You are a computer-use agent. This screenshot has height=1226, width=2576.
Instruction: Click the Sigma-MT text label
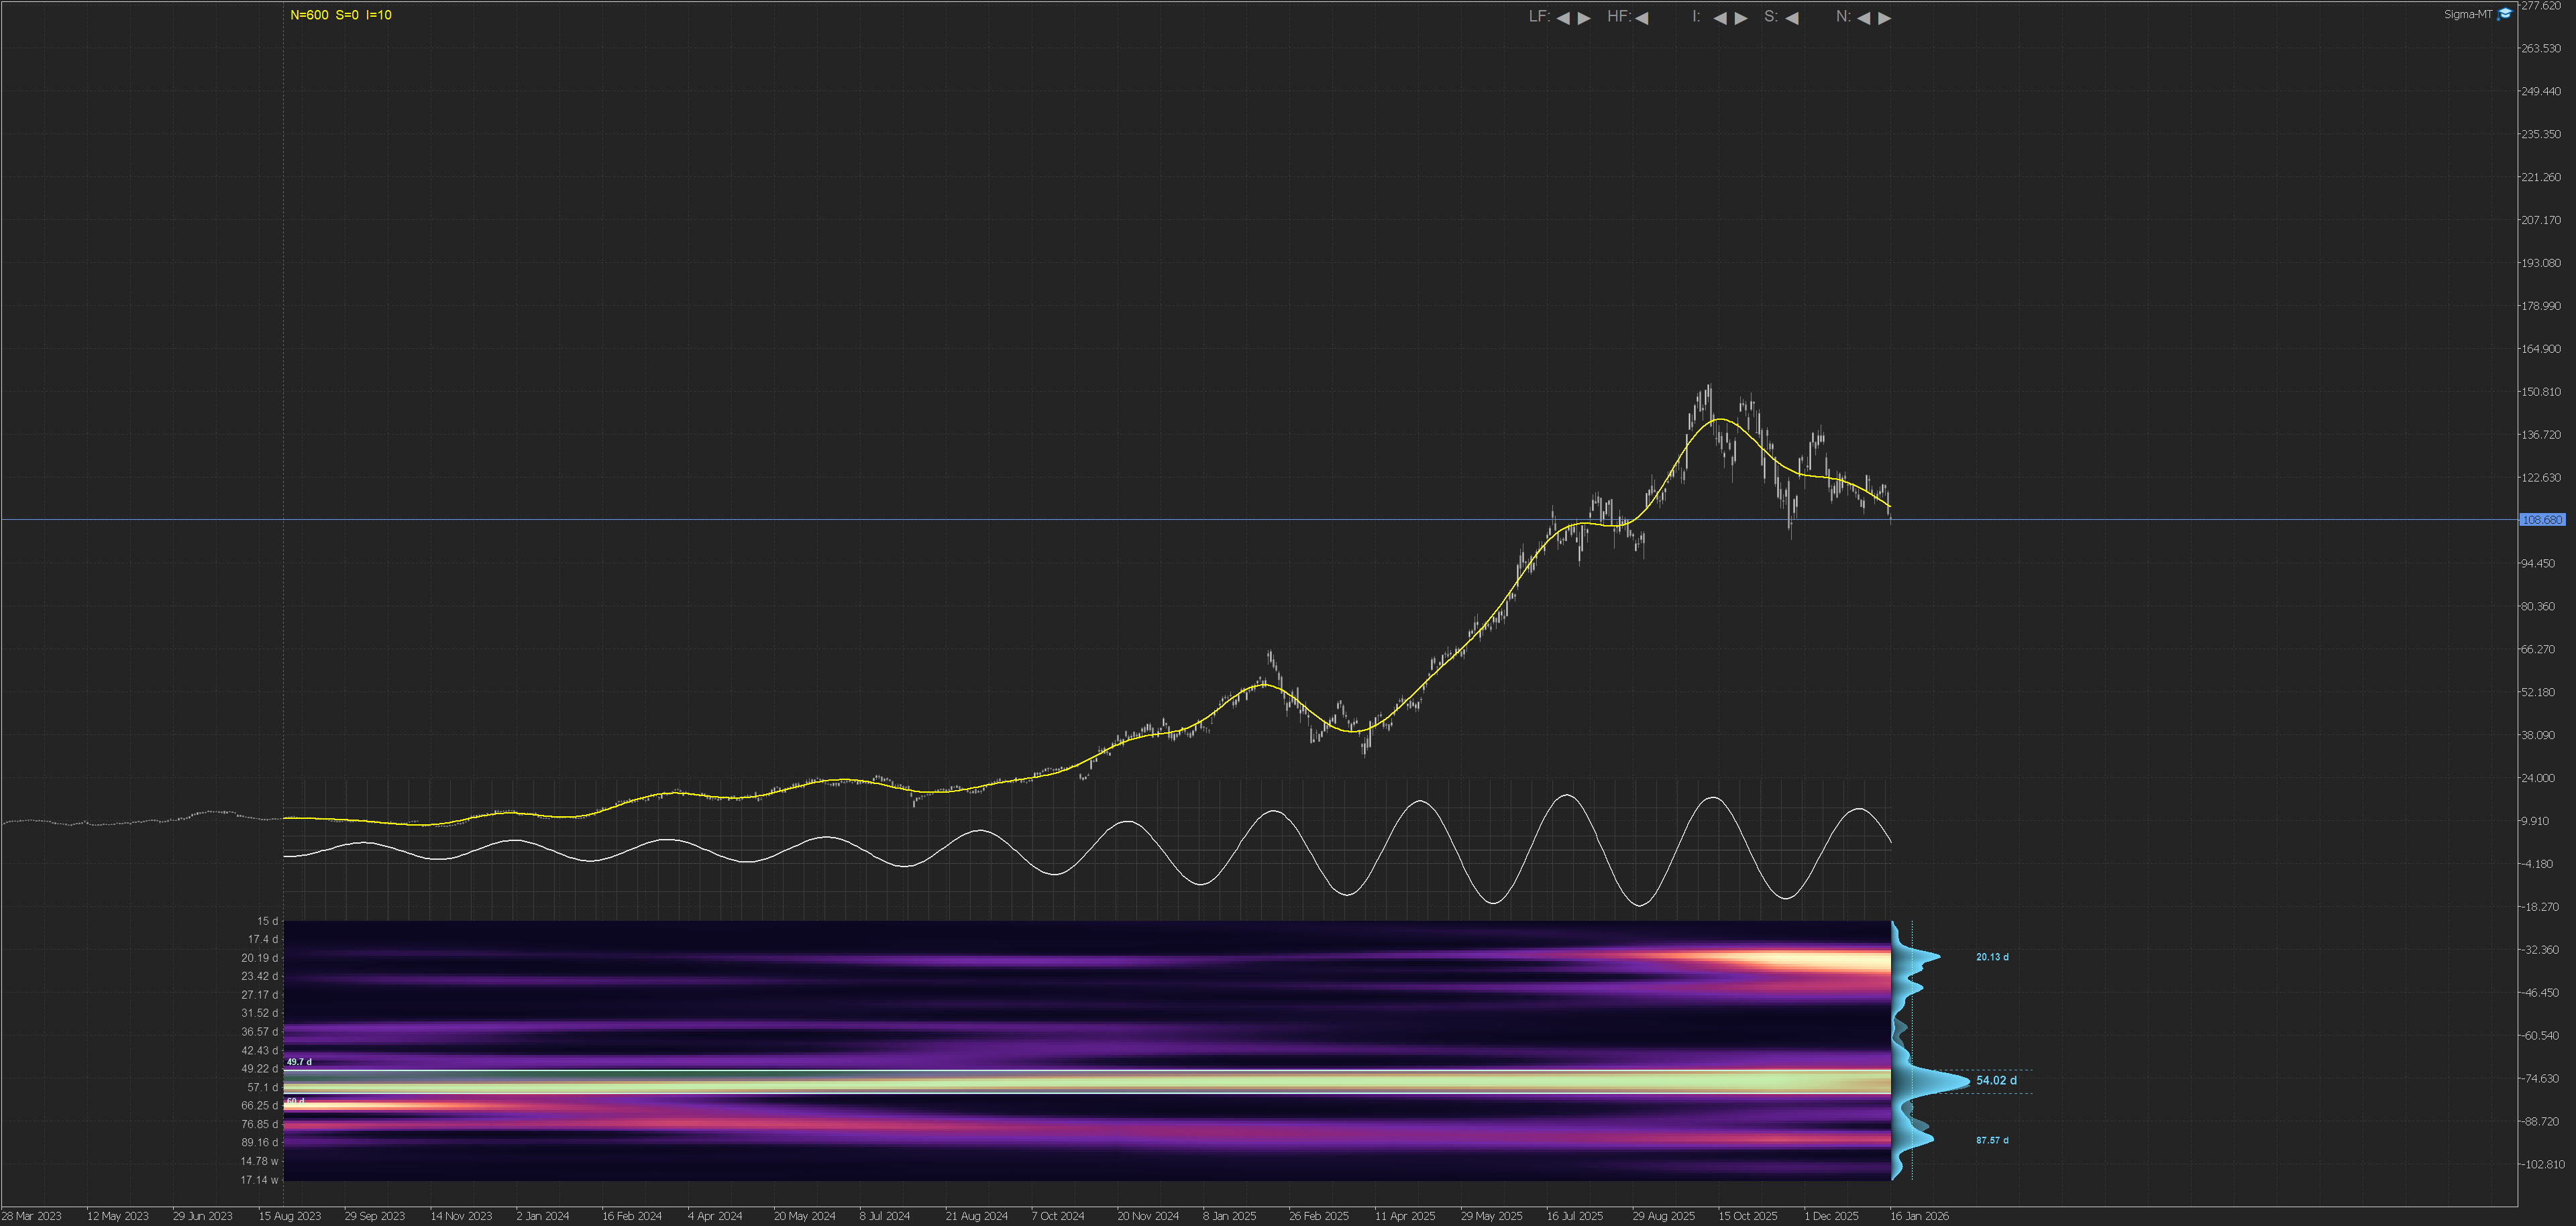pyautogui.click(x=2468, y=14)
